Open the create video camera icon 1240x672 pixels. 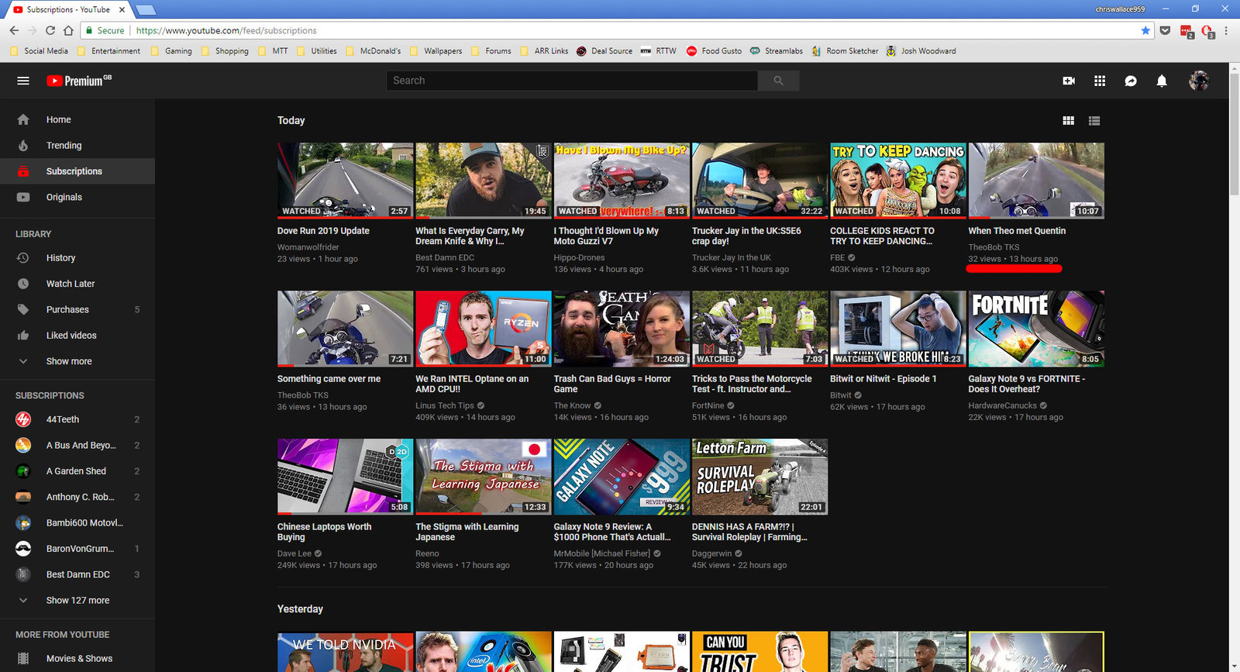(1069, 81)
